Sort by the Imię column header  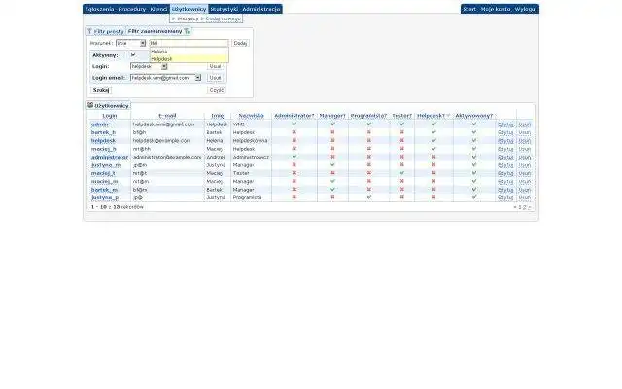click(218, 116)
